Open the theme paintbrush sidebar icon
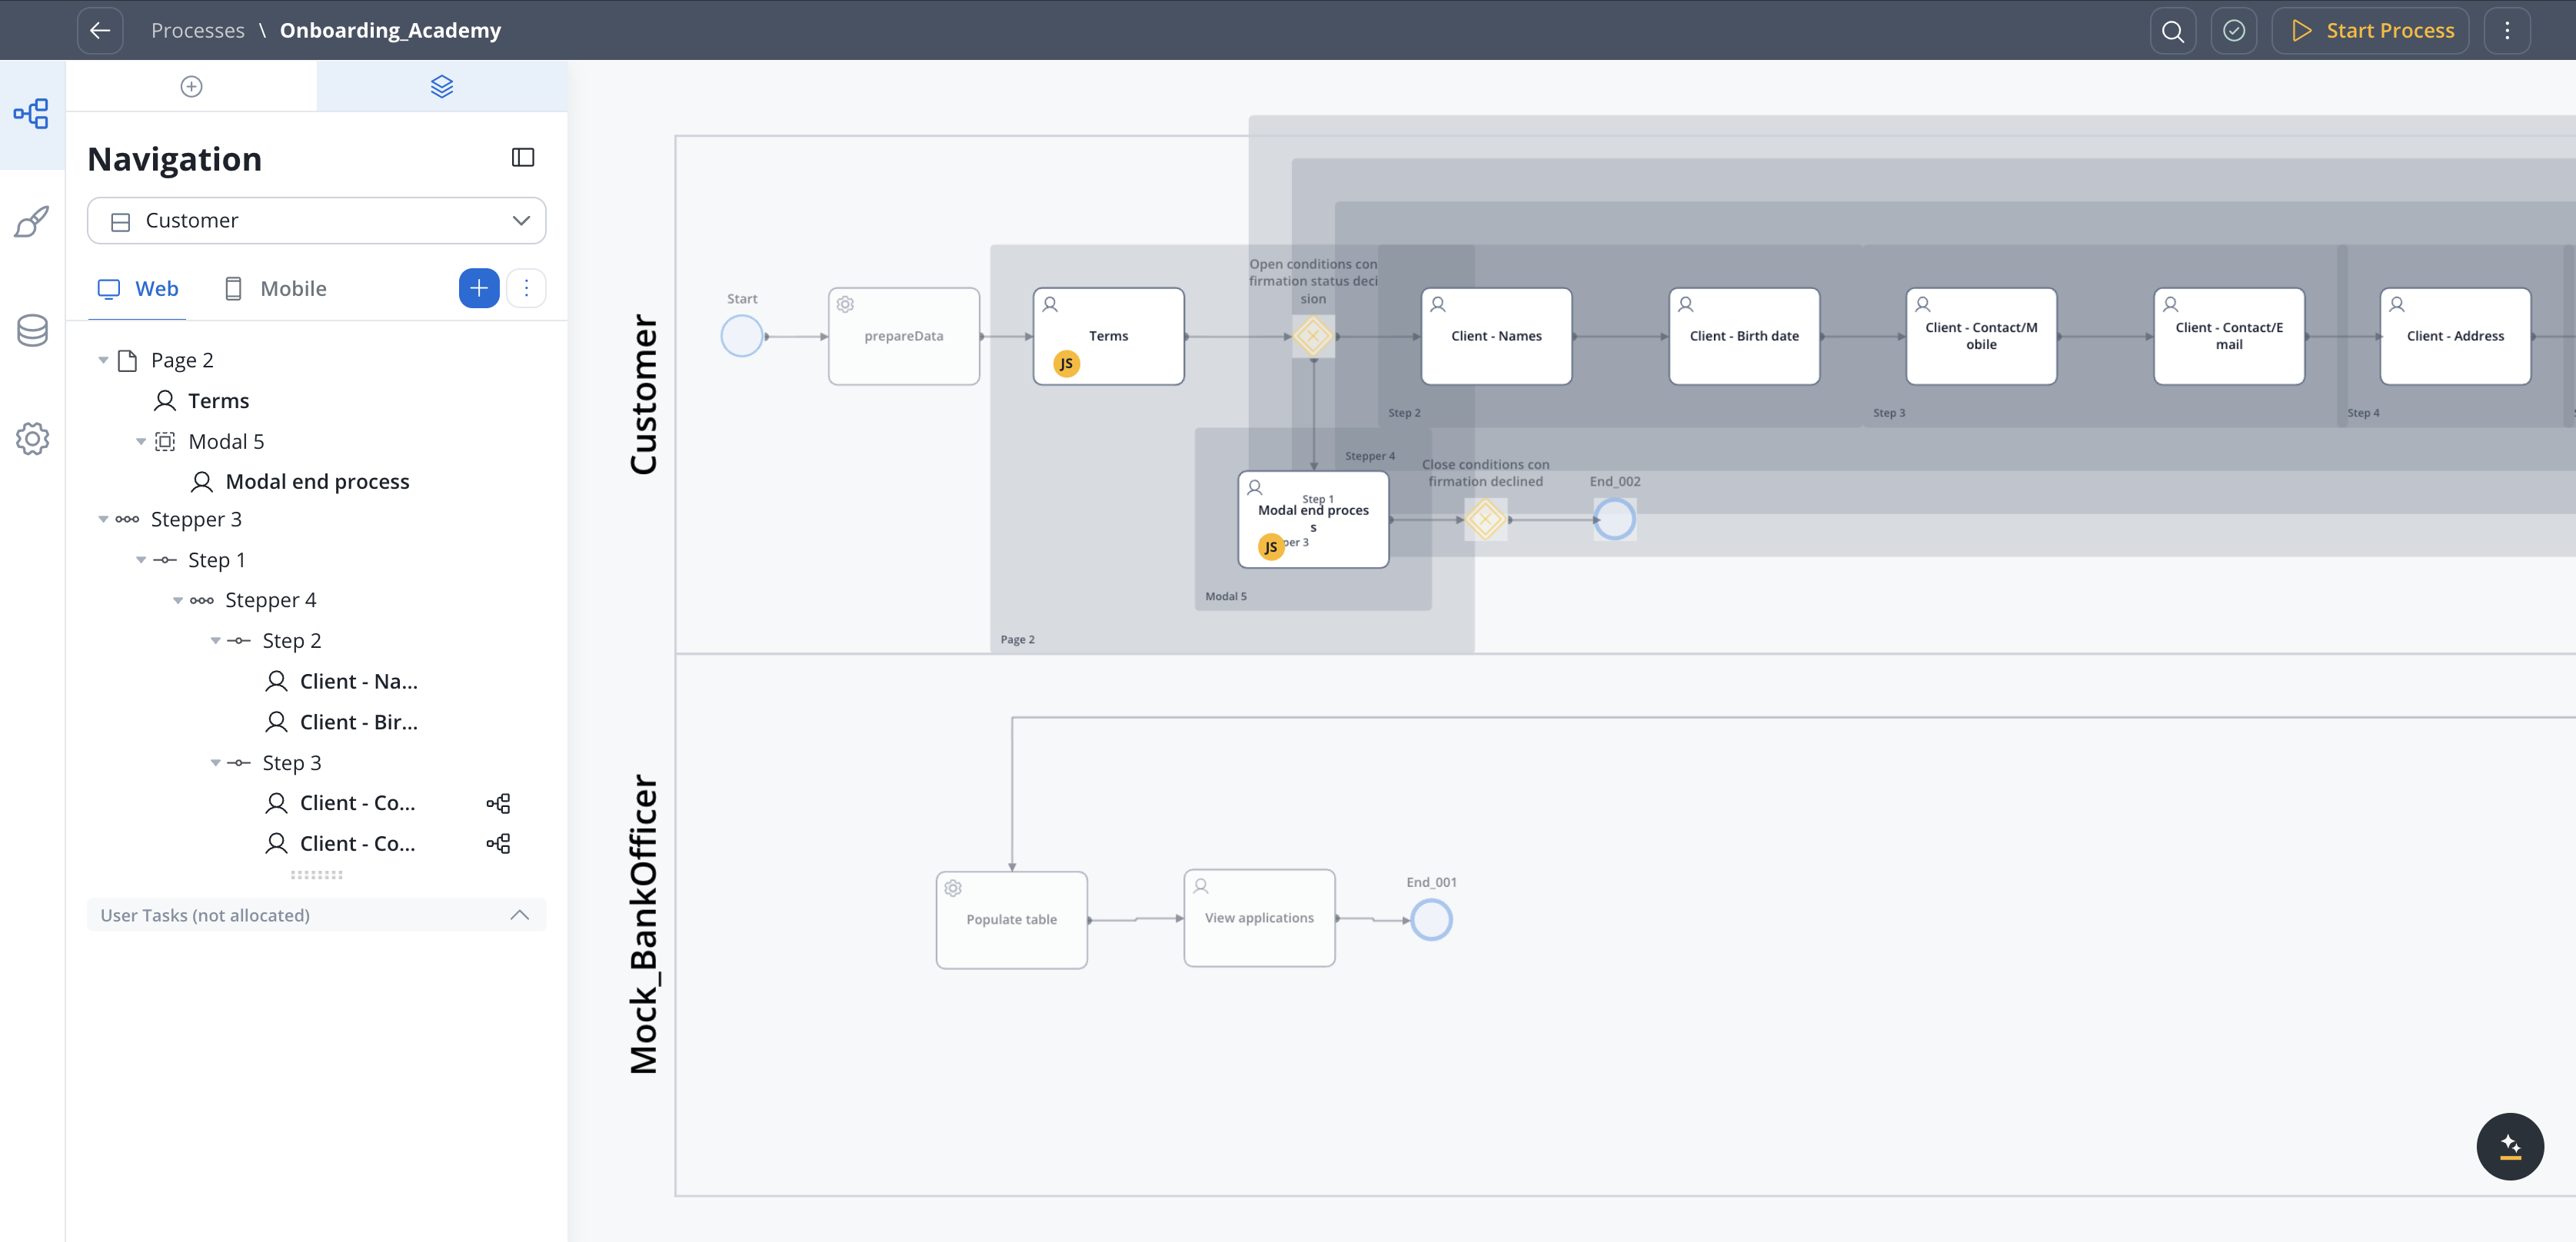 [32, 221]
